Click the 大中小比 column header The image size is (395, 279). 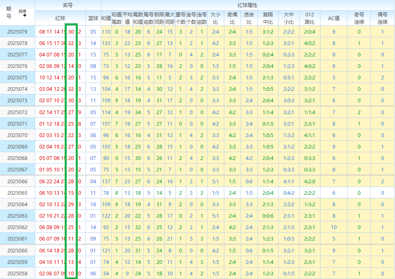pyautogui.click(x=289, y=18)
